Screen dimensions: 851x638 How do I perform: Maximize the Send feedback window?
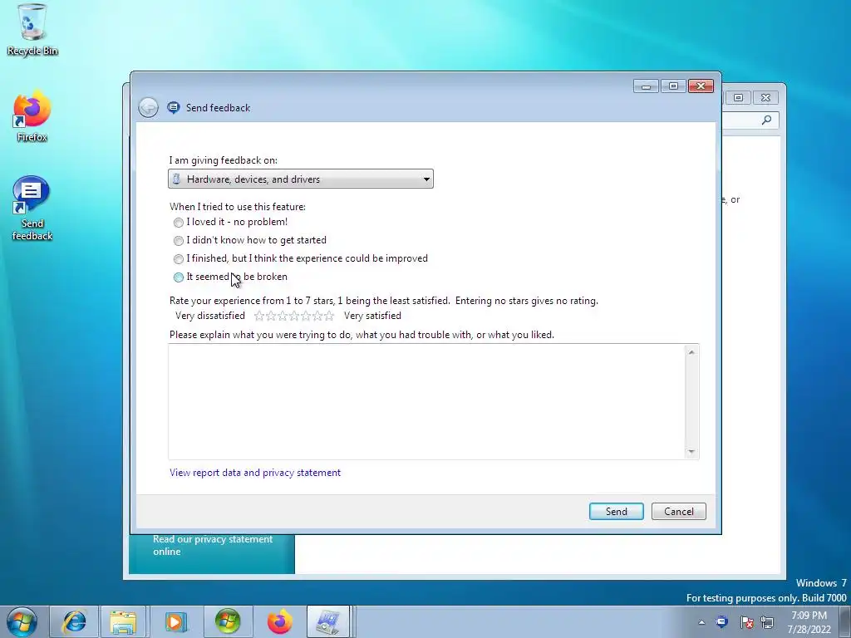(673, 86)
